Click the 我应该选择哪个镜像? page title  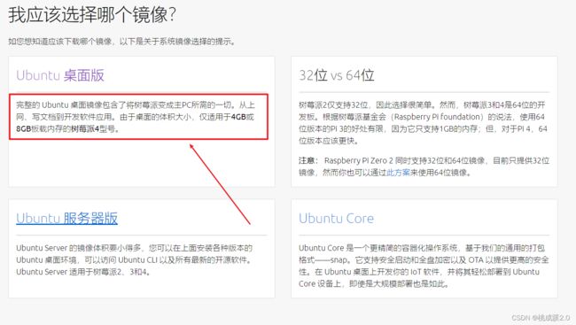point(92,15)
